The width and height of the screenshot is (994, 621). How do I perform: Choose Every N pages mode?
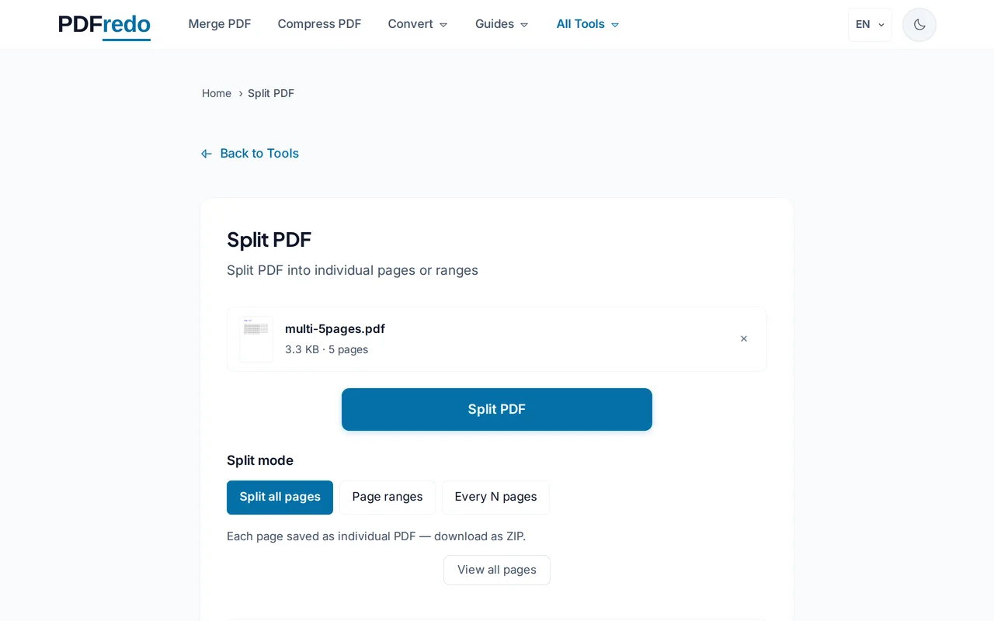pyautogui.click(x=495, y=497)
